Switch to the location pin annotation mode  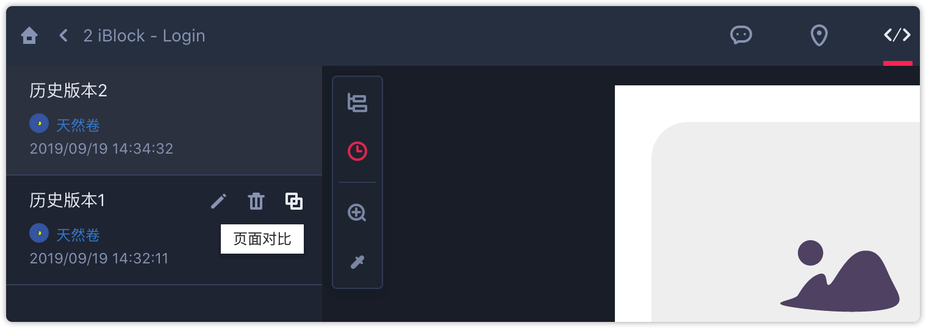pyautogui.click(x=819, y=35)
